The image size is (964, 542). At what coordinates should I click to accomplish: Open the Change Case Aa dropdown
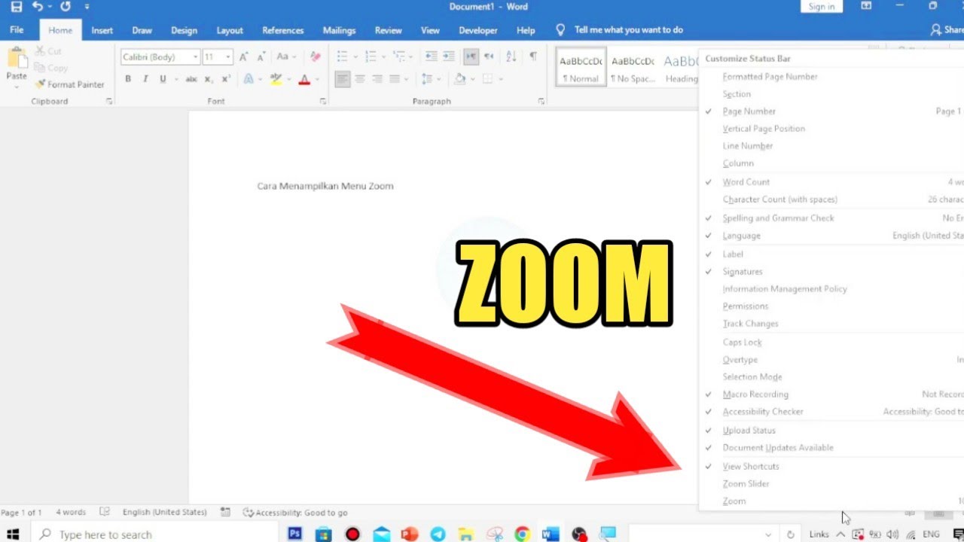point(286,57)
